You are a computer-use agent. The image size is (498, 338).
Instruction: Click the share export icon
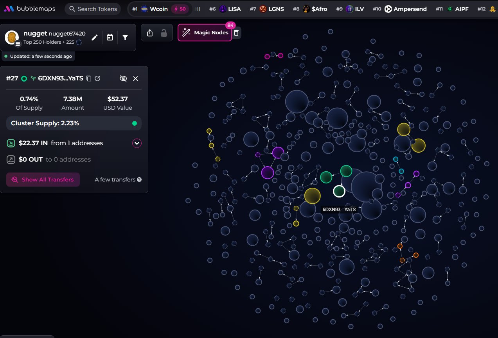(x=150, y=33)
